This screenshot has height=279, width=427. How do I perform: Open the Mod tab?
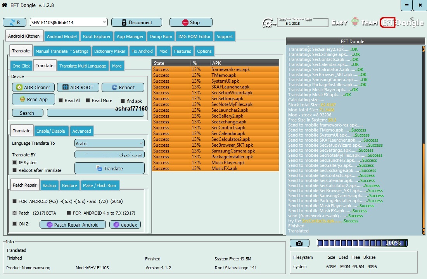tap(163, 51)
